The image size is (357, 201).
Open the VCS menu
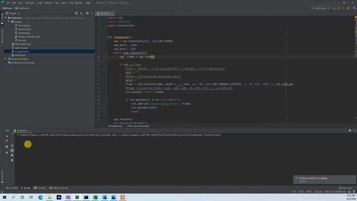tap(71, 3)
